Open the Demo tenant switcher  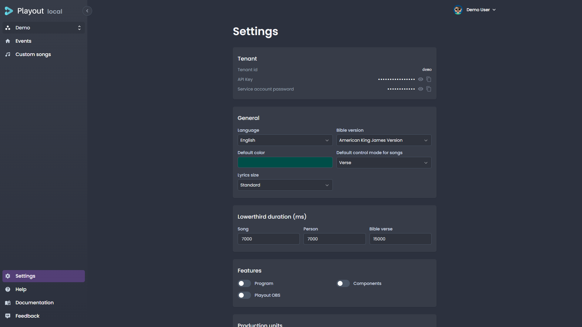tap(44, 28)
